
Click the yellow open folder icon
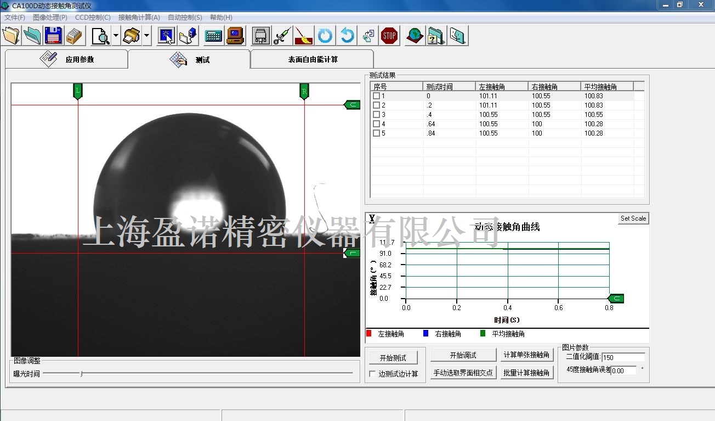(x=11, y=36)
